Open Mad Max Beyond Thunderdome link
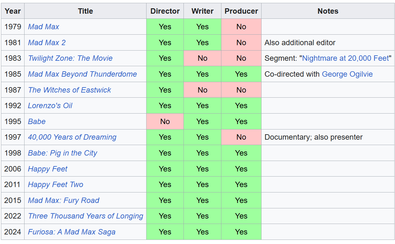 [x=82, y=74]
